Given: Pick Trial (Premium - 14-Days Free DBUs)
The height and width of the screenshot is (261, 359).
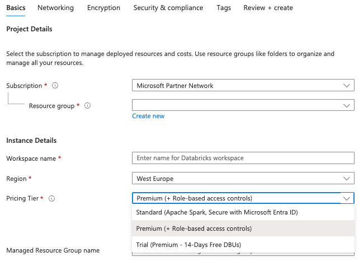Looking at the screenshot, I should 243,245.
